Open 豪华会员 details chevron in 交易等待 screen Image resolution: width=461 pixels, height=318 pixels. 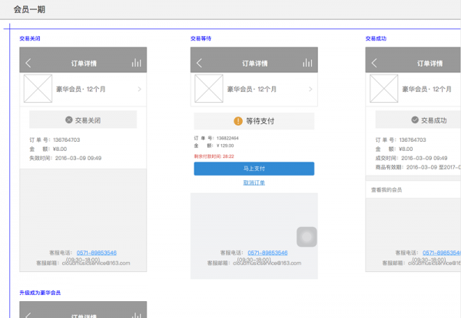310,90
